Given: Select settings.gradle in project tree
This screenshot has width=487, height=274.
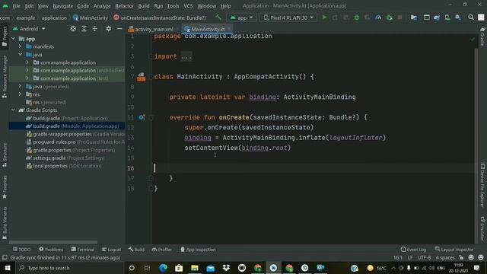Looking at the screenshot, I should click(x=65, y=158).
